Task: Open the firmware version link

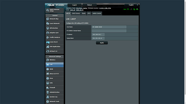Action: 105,8
